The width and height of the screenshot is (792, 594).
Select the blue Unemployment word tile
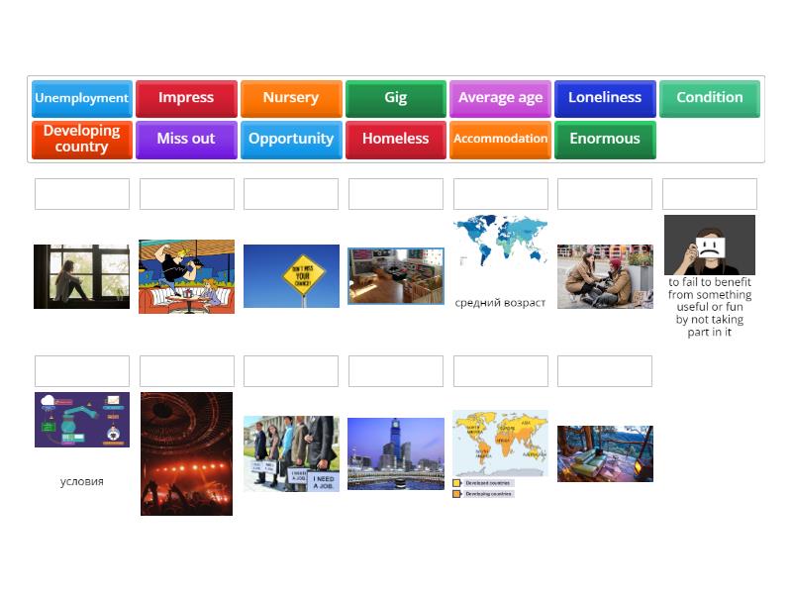click(82, 98)
